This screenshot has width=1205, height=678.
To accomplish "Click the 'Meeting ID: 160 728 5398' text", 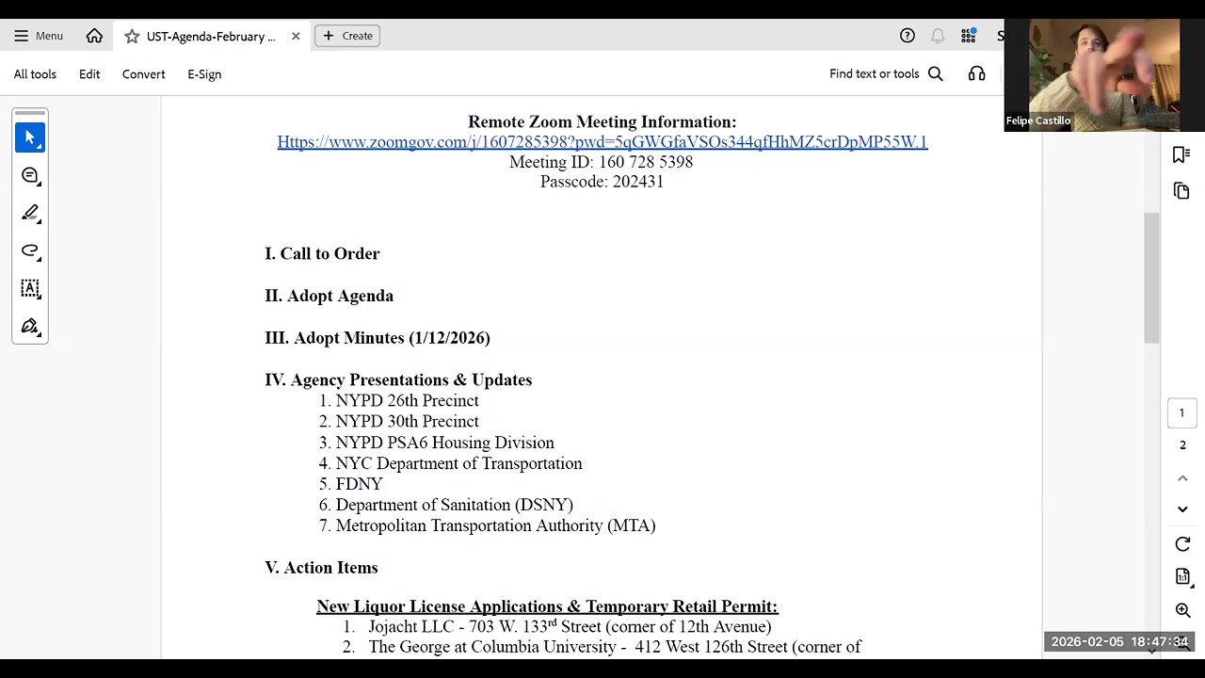I will [x=602, y=162].
